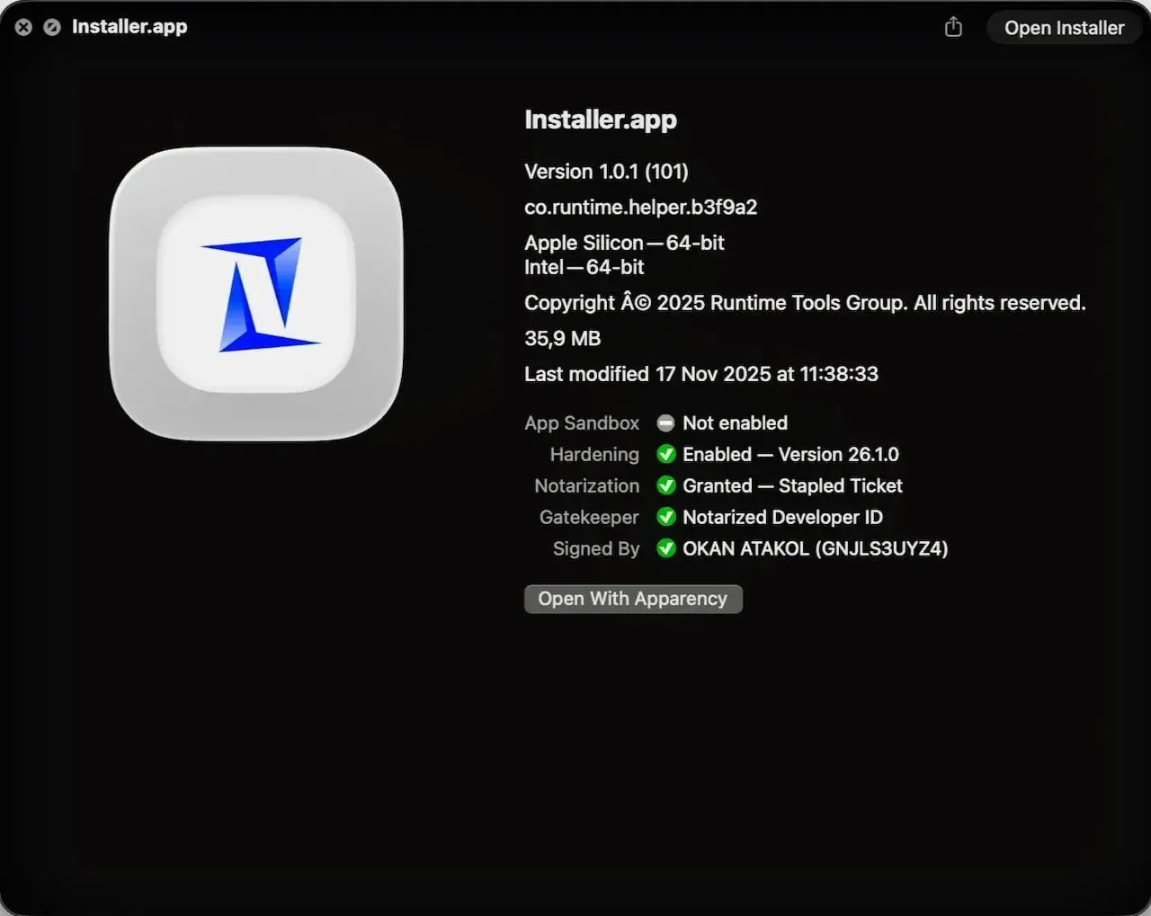Select the Installer.app heading text
Image resolution: width=1151 pixels, height=916 pixels.
coord(600,119)
